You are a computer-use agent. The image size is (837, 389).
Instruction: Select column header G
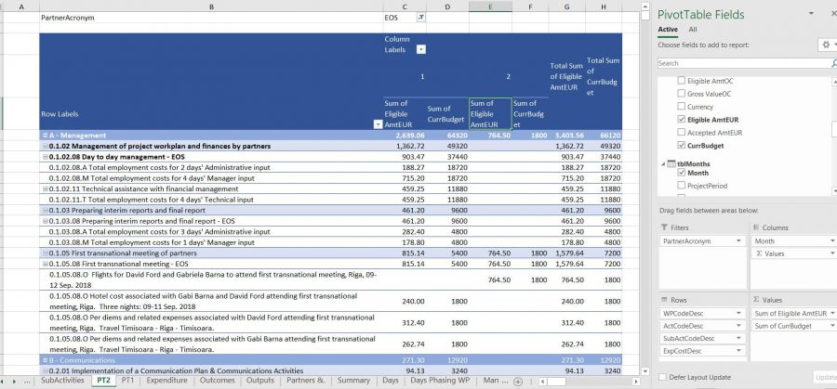566,6
